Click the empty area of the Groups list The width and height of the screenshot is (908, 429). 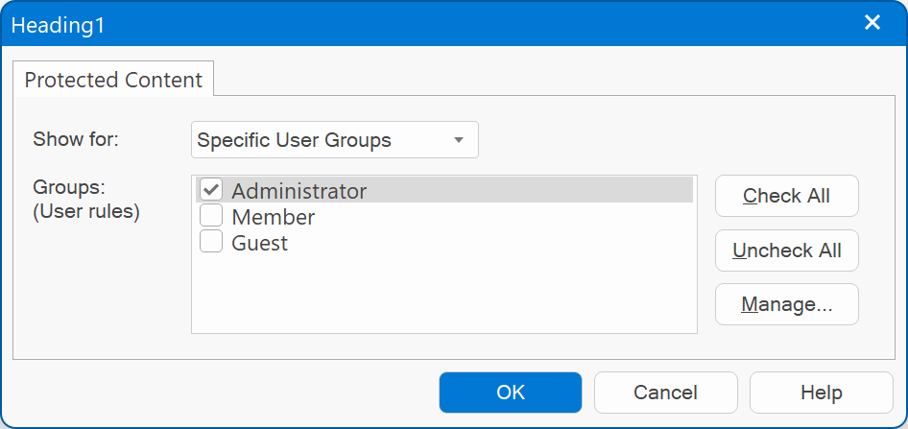444,294
